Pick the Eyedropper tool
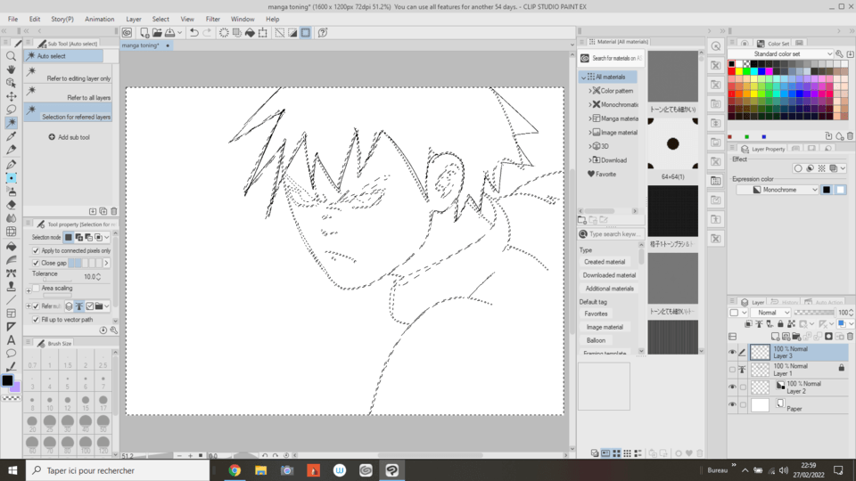This screenshot has width=856, height=481. 11,137
